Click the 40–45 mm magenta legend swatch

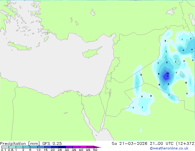coord(83,147)
